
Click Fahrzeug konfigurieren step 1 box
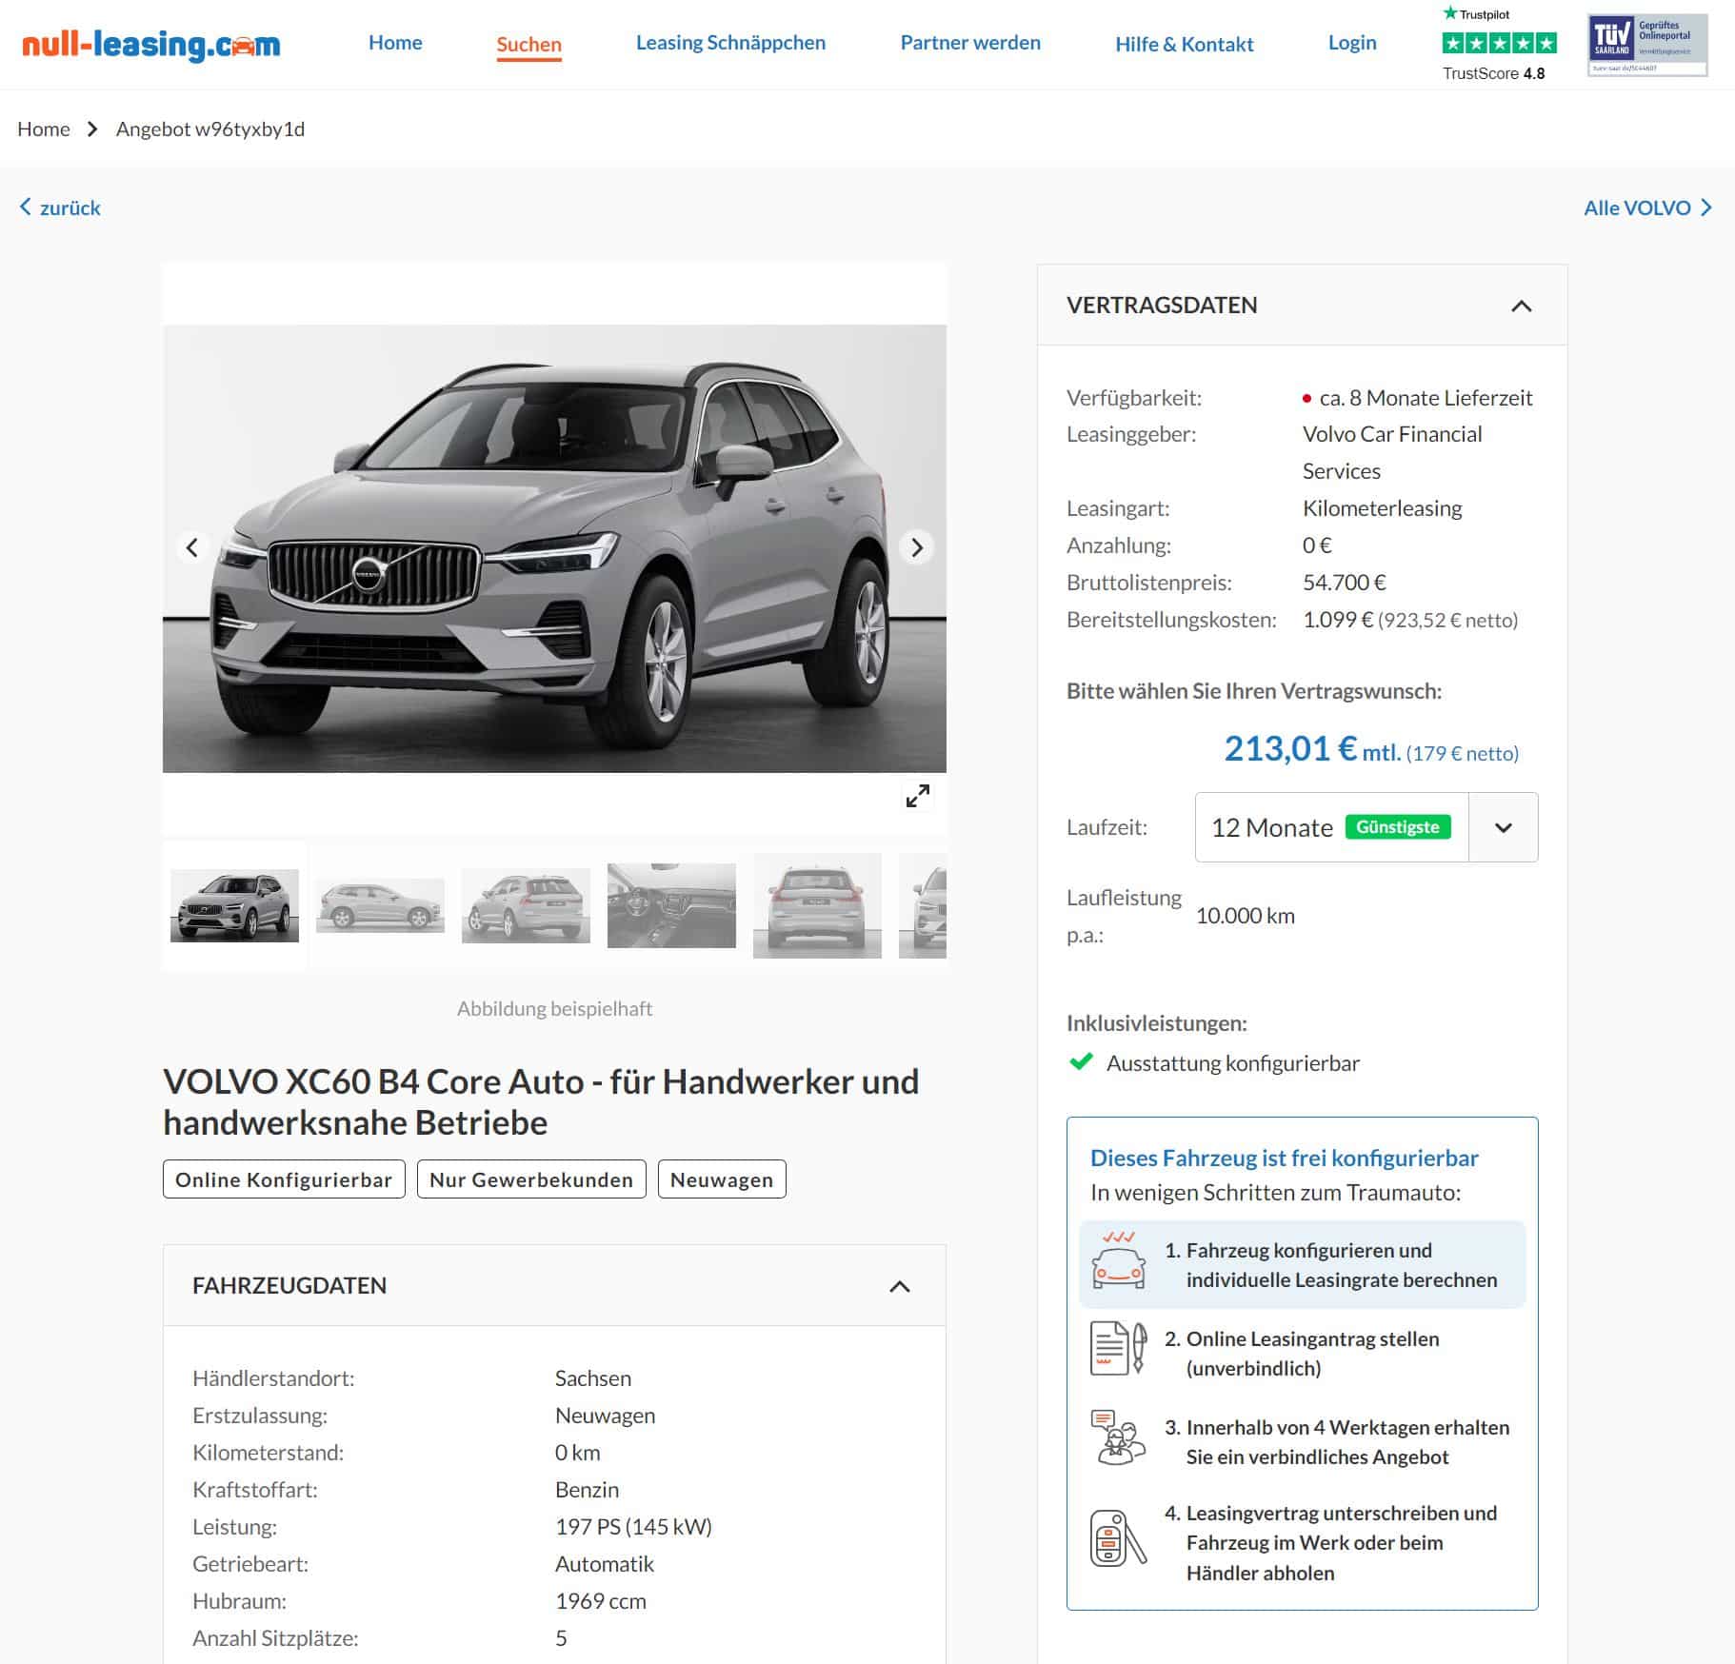tap(1302, 1264)
